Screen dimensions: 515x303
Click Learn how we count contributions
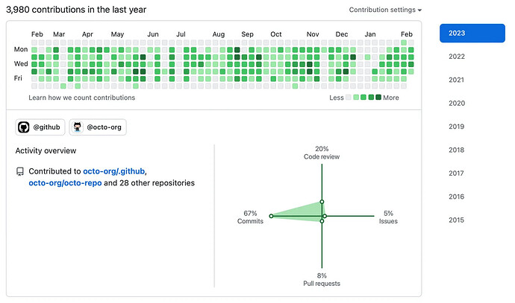pyautogui.click(x=82, y=98)
